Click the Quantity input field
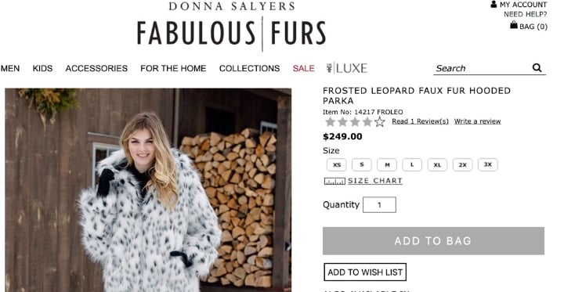Viewport: 564px width, 292px height. click(x=379, y=205)
